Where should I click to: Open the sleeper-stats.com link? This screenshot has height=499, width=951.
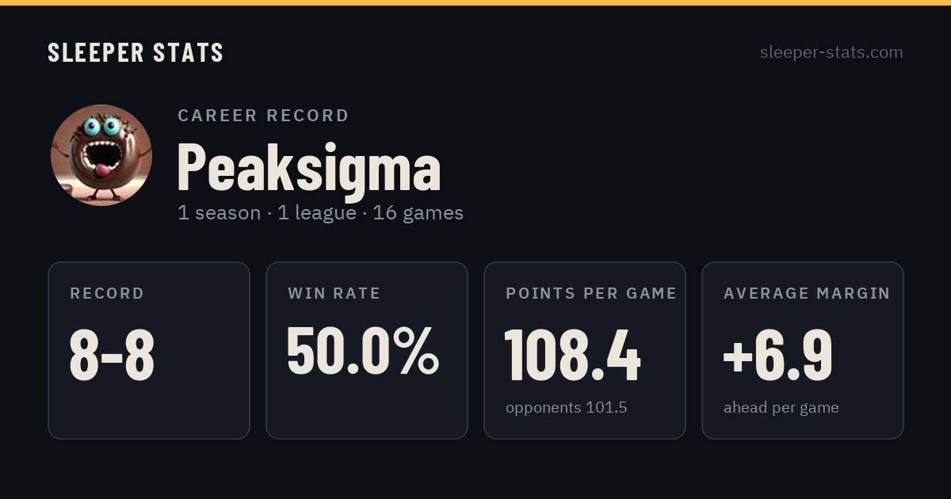pyautogui.click(x=831, y=52)
